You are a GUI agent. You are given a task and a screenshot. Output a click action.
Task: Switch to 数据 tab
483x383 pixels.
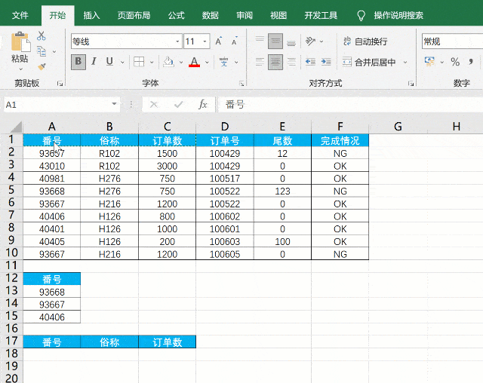click(x=210, y=15)
